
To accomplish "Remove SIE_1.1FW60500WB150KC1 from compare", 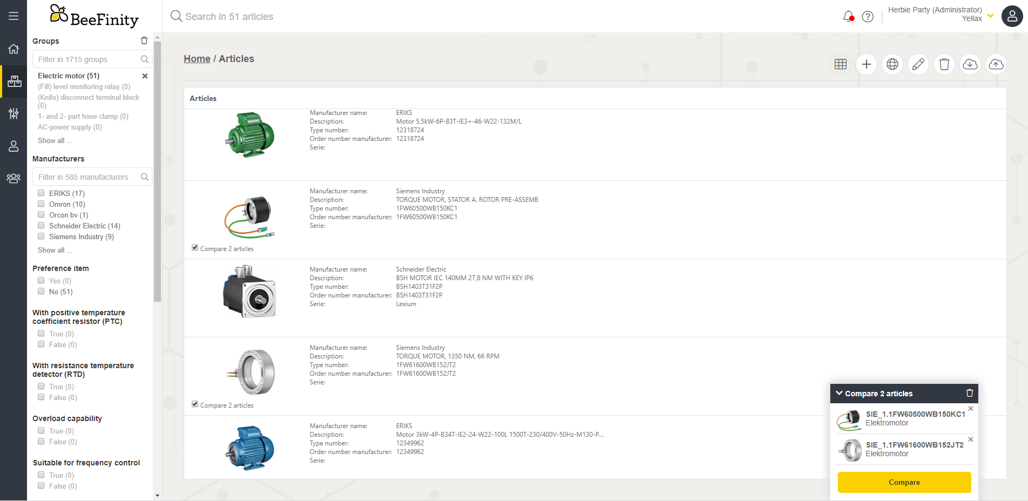I will coord(971,409).
